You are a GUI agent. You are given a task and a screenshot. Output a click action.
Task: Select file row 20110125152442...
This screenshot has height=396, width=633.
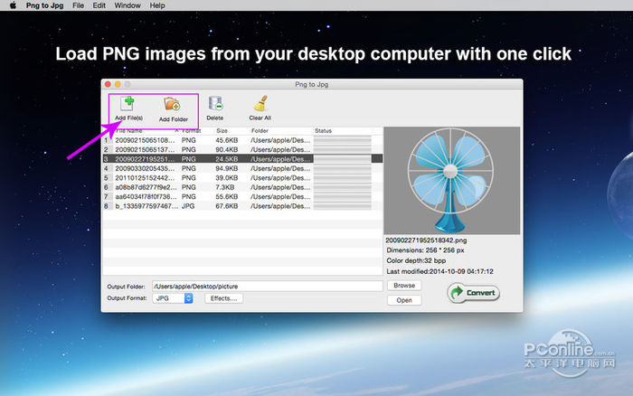pos(242,177)
